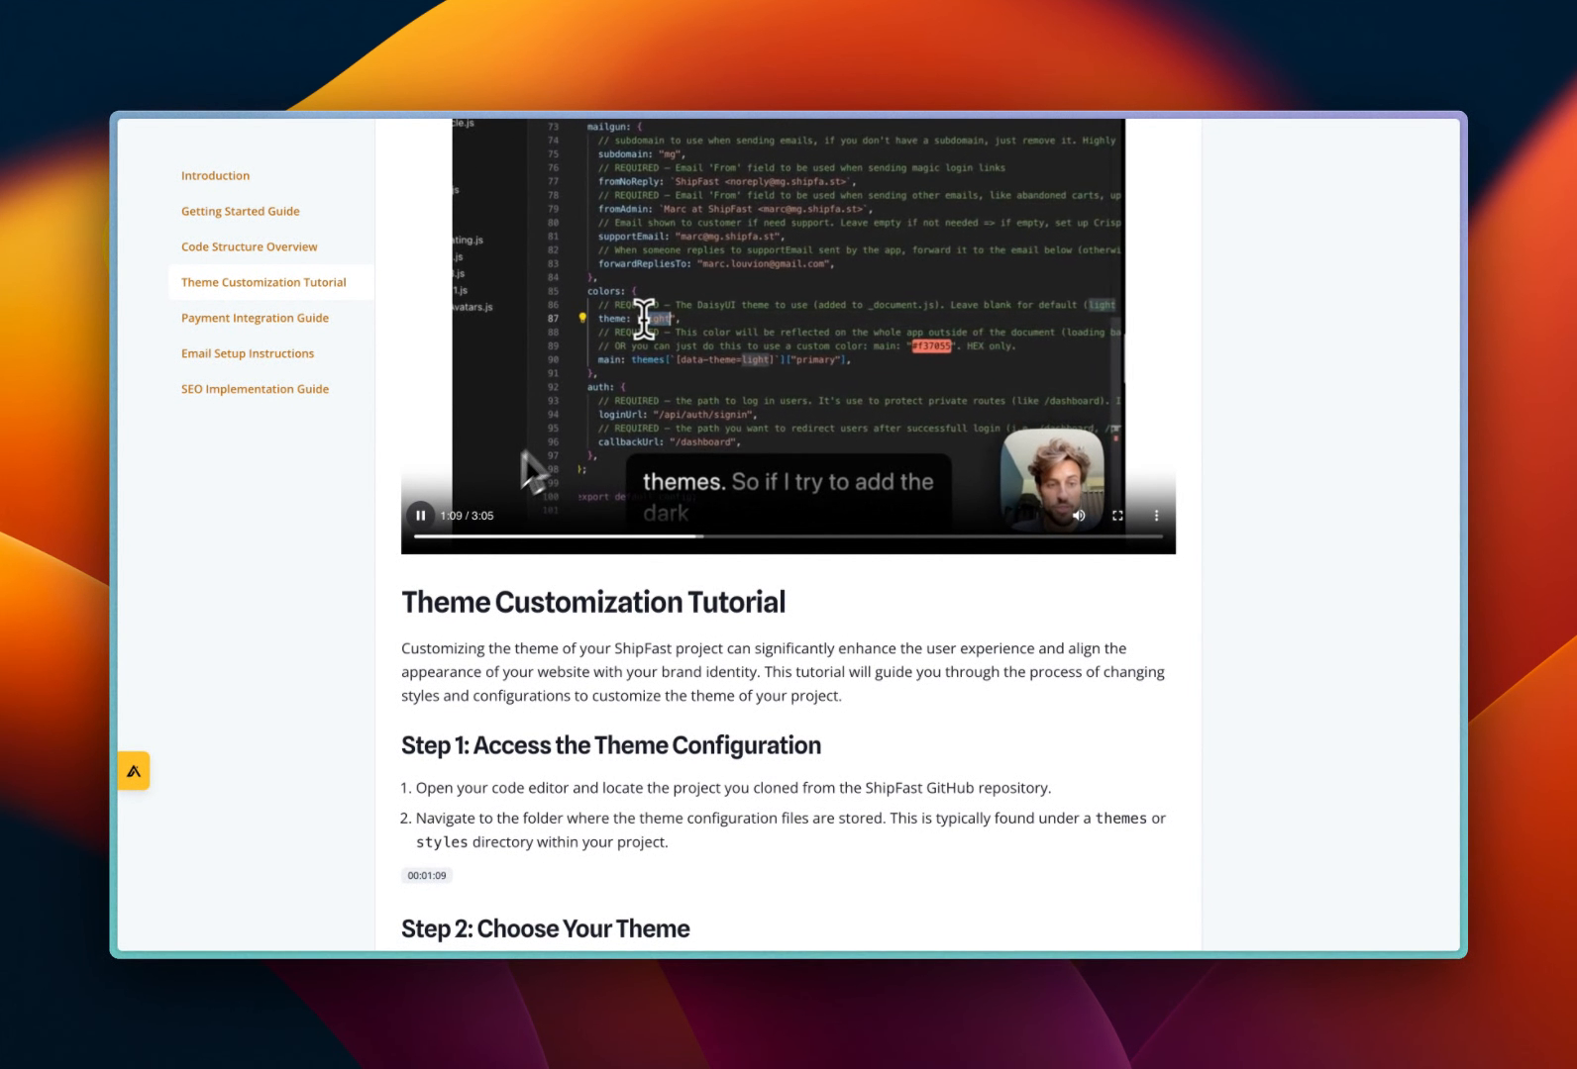Mute the video with the speaker icon
Image resolution: width=1577 pixels, height=1069 pixels.
click(1079, 516)
